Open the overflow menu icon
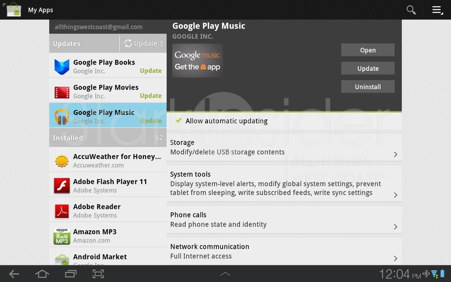 point(437,10)
